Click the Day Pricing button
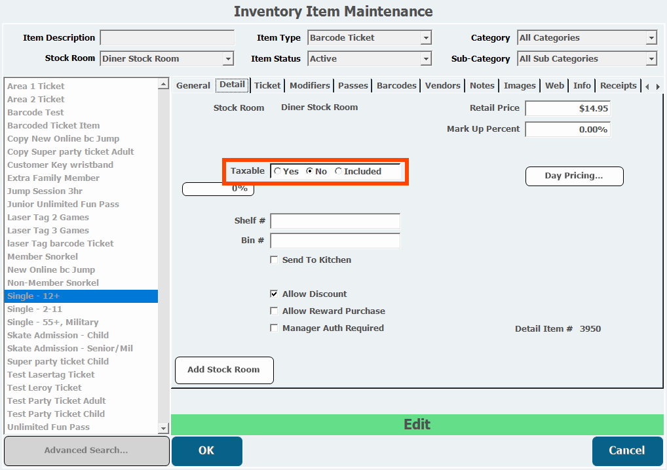The height and width of the screenshot is (470, 667). click(574, 176)
